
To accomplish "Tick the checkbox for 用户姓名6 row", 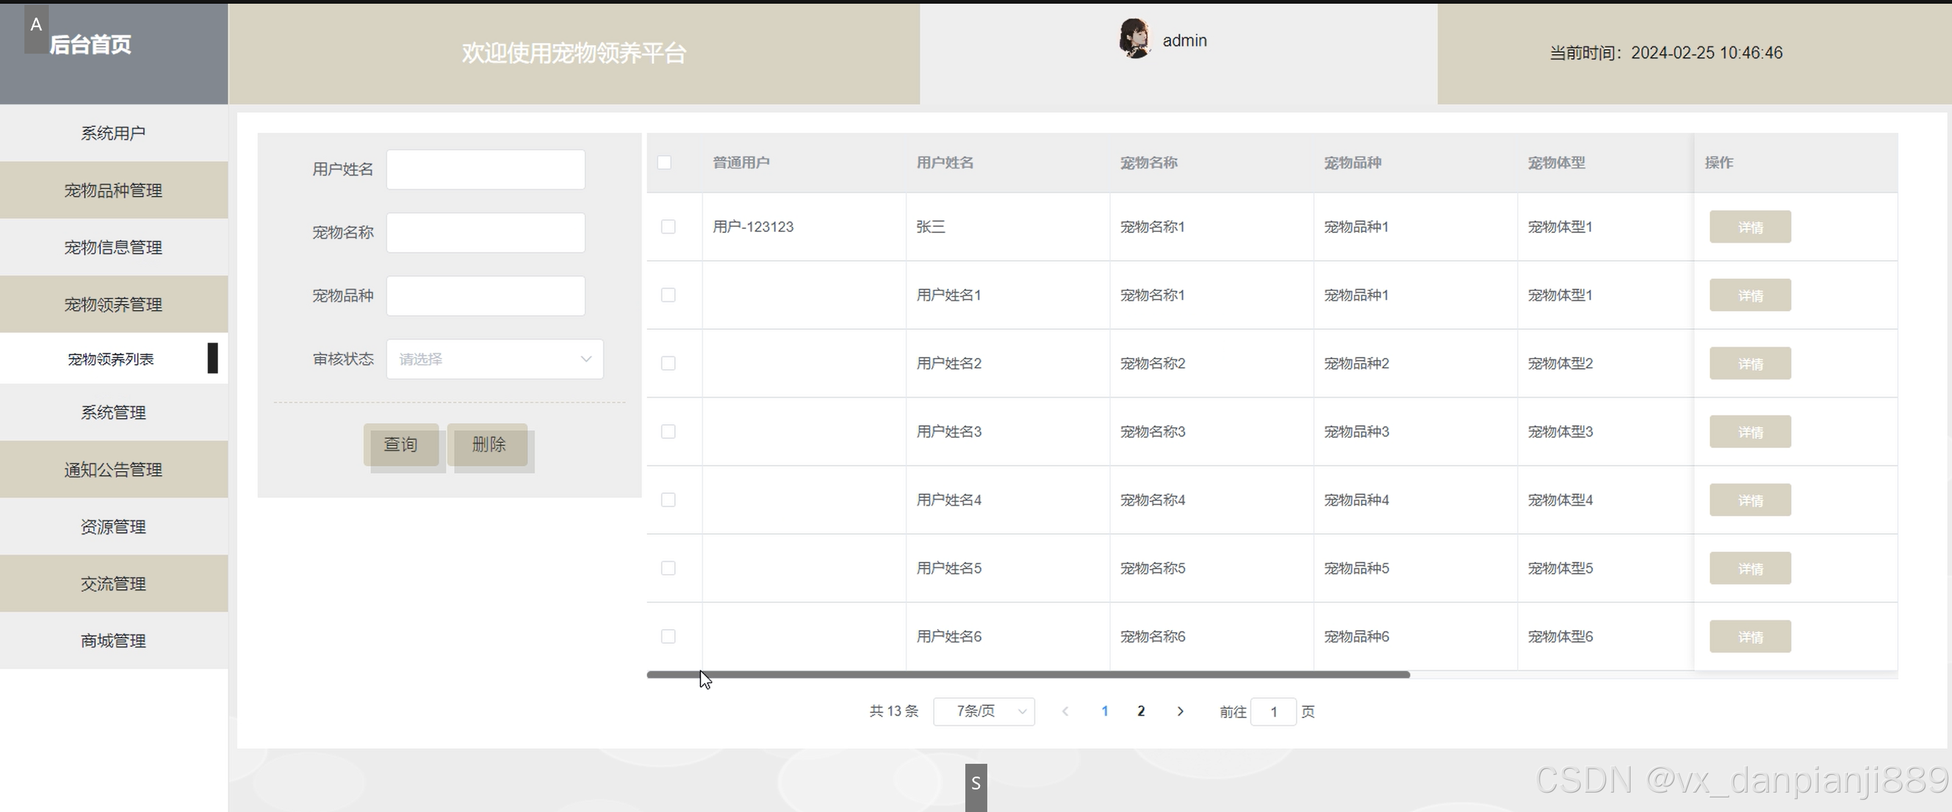I will [x=668, y=636].
